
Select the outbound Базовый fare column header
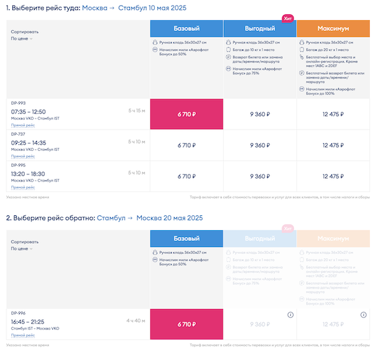186,28
